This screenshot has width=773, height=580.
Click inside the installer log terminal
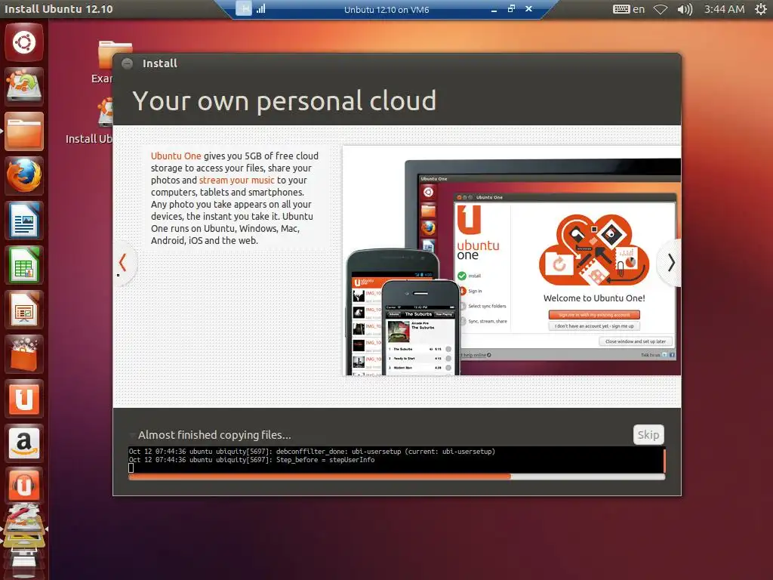[x=396, y=460]
